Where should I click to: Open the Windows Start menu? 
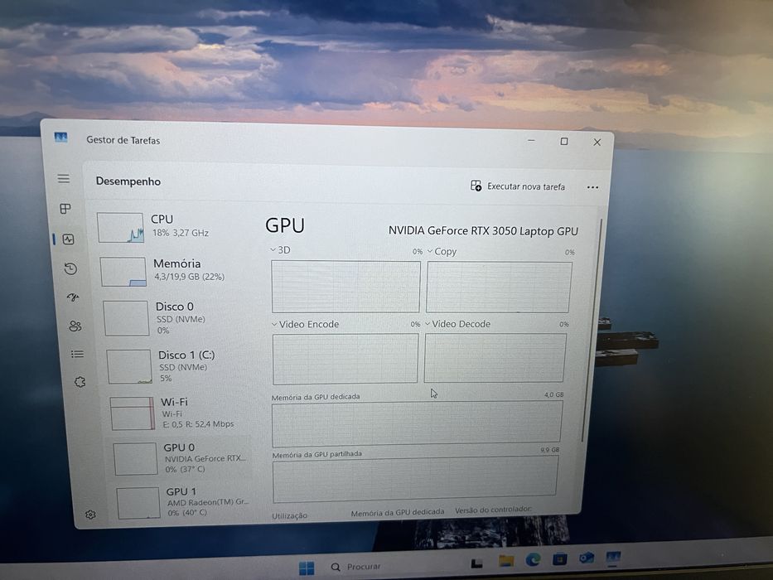point(307,568)
